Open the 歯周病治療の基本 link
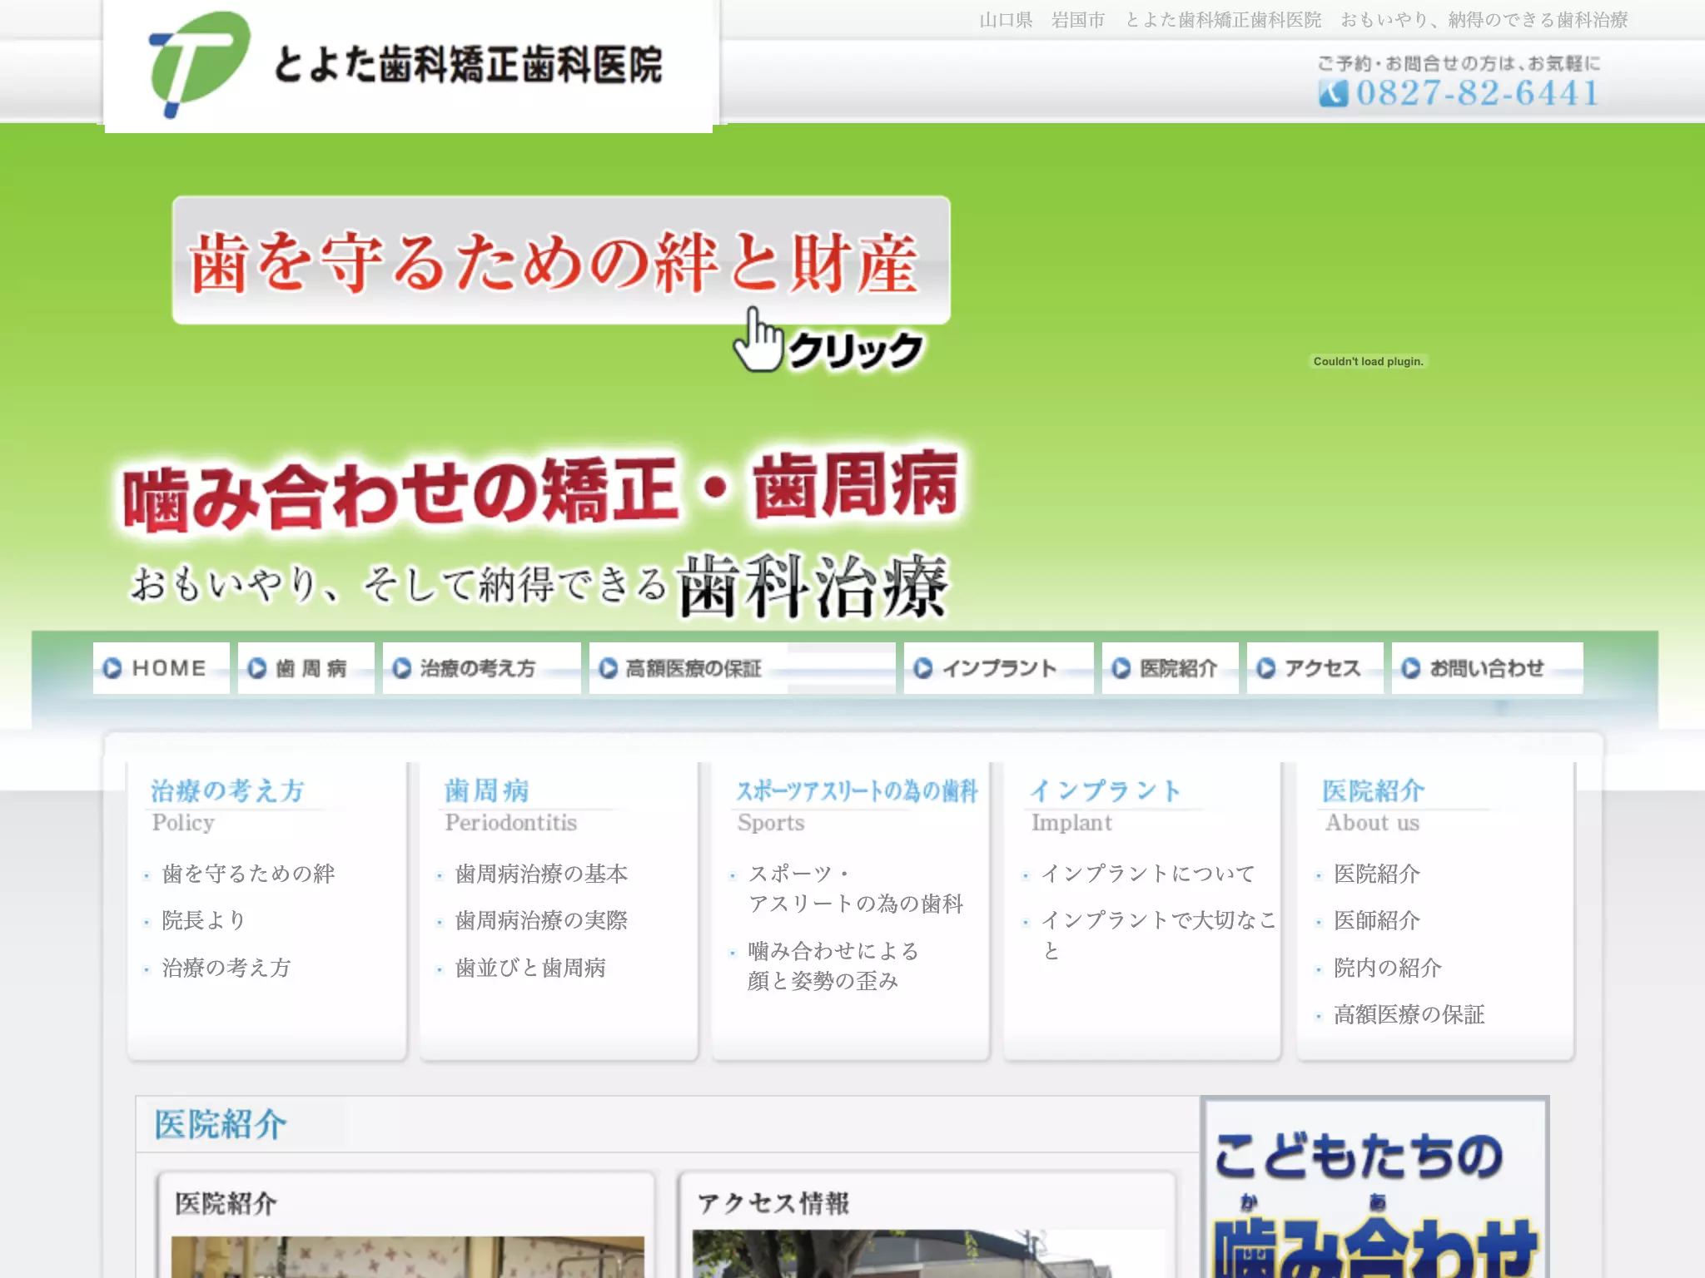The width and height of the screenshot is (1705, 1278). (x=542, y=874)
